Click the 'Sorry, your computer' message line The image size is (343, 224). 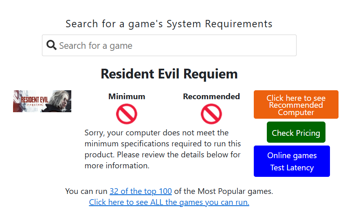(x=156, y=133)
